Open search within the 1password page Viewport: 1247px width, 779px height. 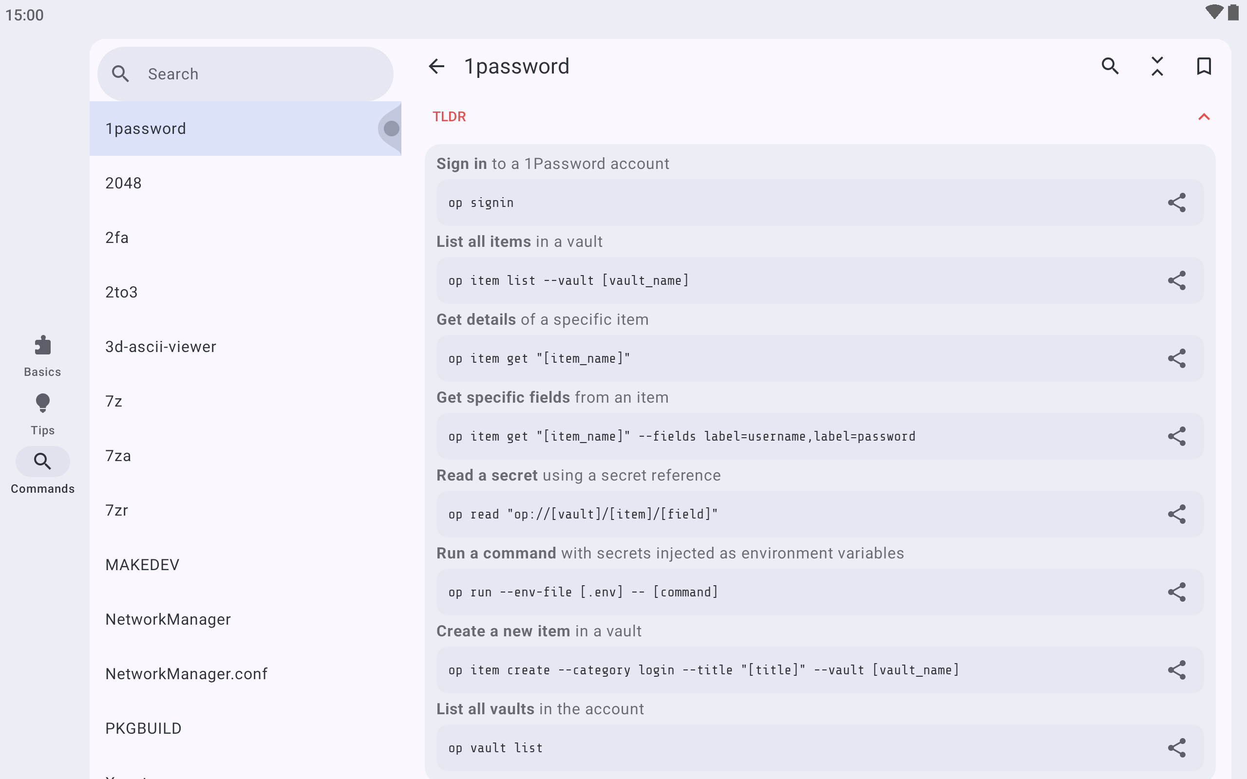coord(1110,66)
